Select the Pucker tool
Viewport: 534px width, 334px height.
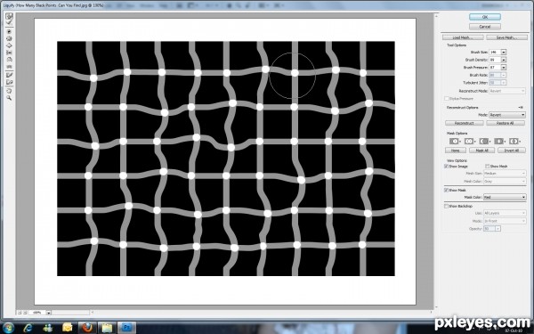pyautogui.click(x=9, y=38)
